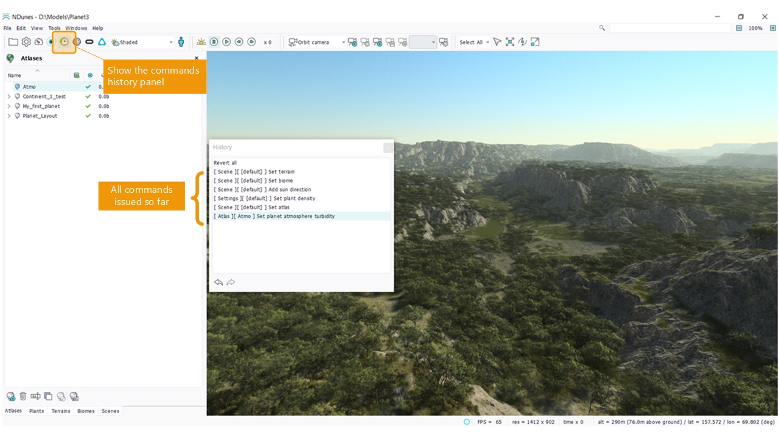Screen dimensions: 779x438
Task: Click the search input field
Action: (x=669, y=28)
